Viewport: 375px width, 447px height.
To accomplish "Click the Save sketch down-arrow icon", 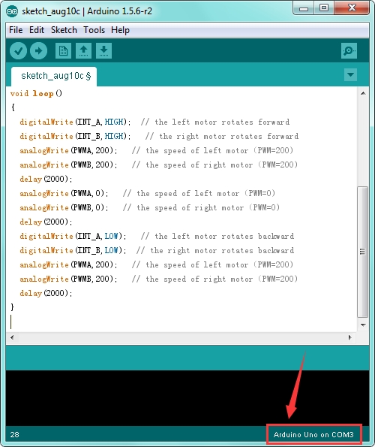I will (x=103, y=51).
